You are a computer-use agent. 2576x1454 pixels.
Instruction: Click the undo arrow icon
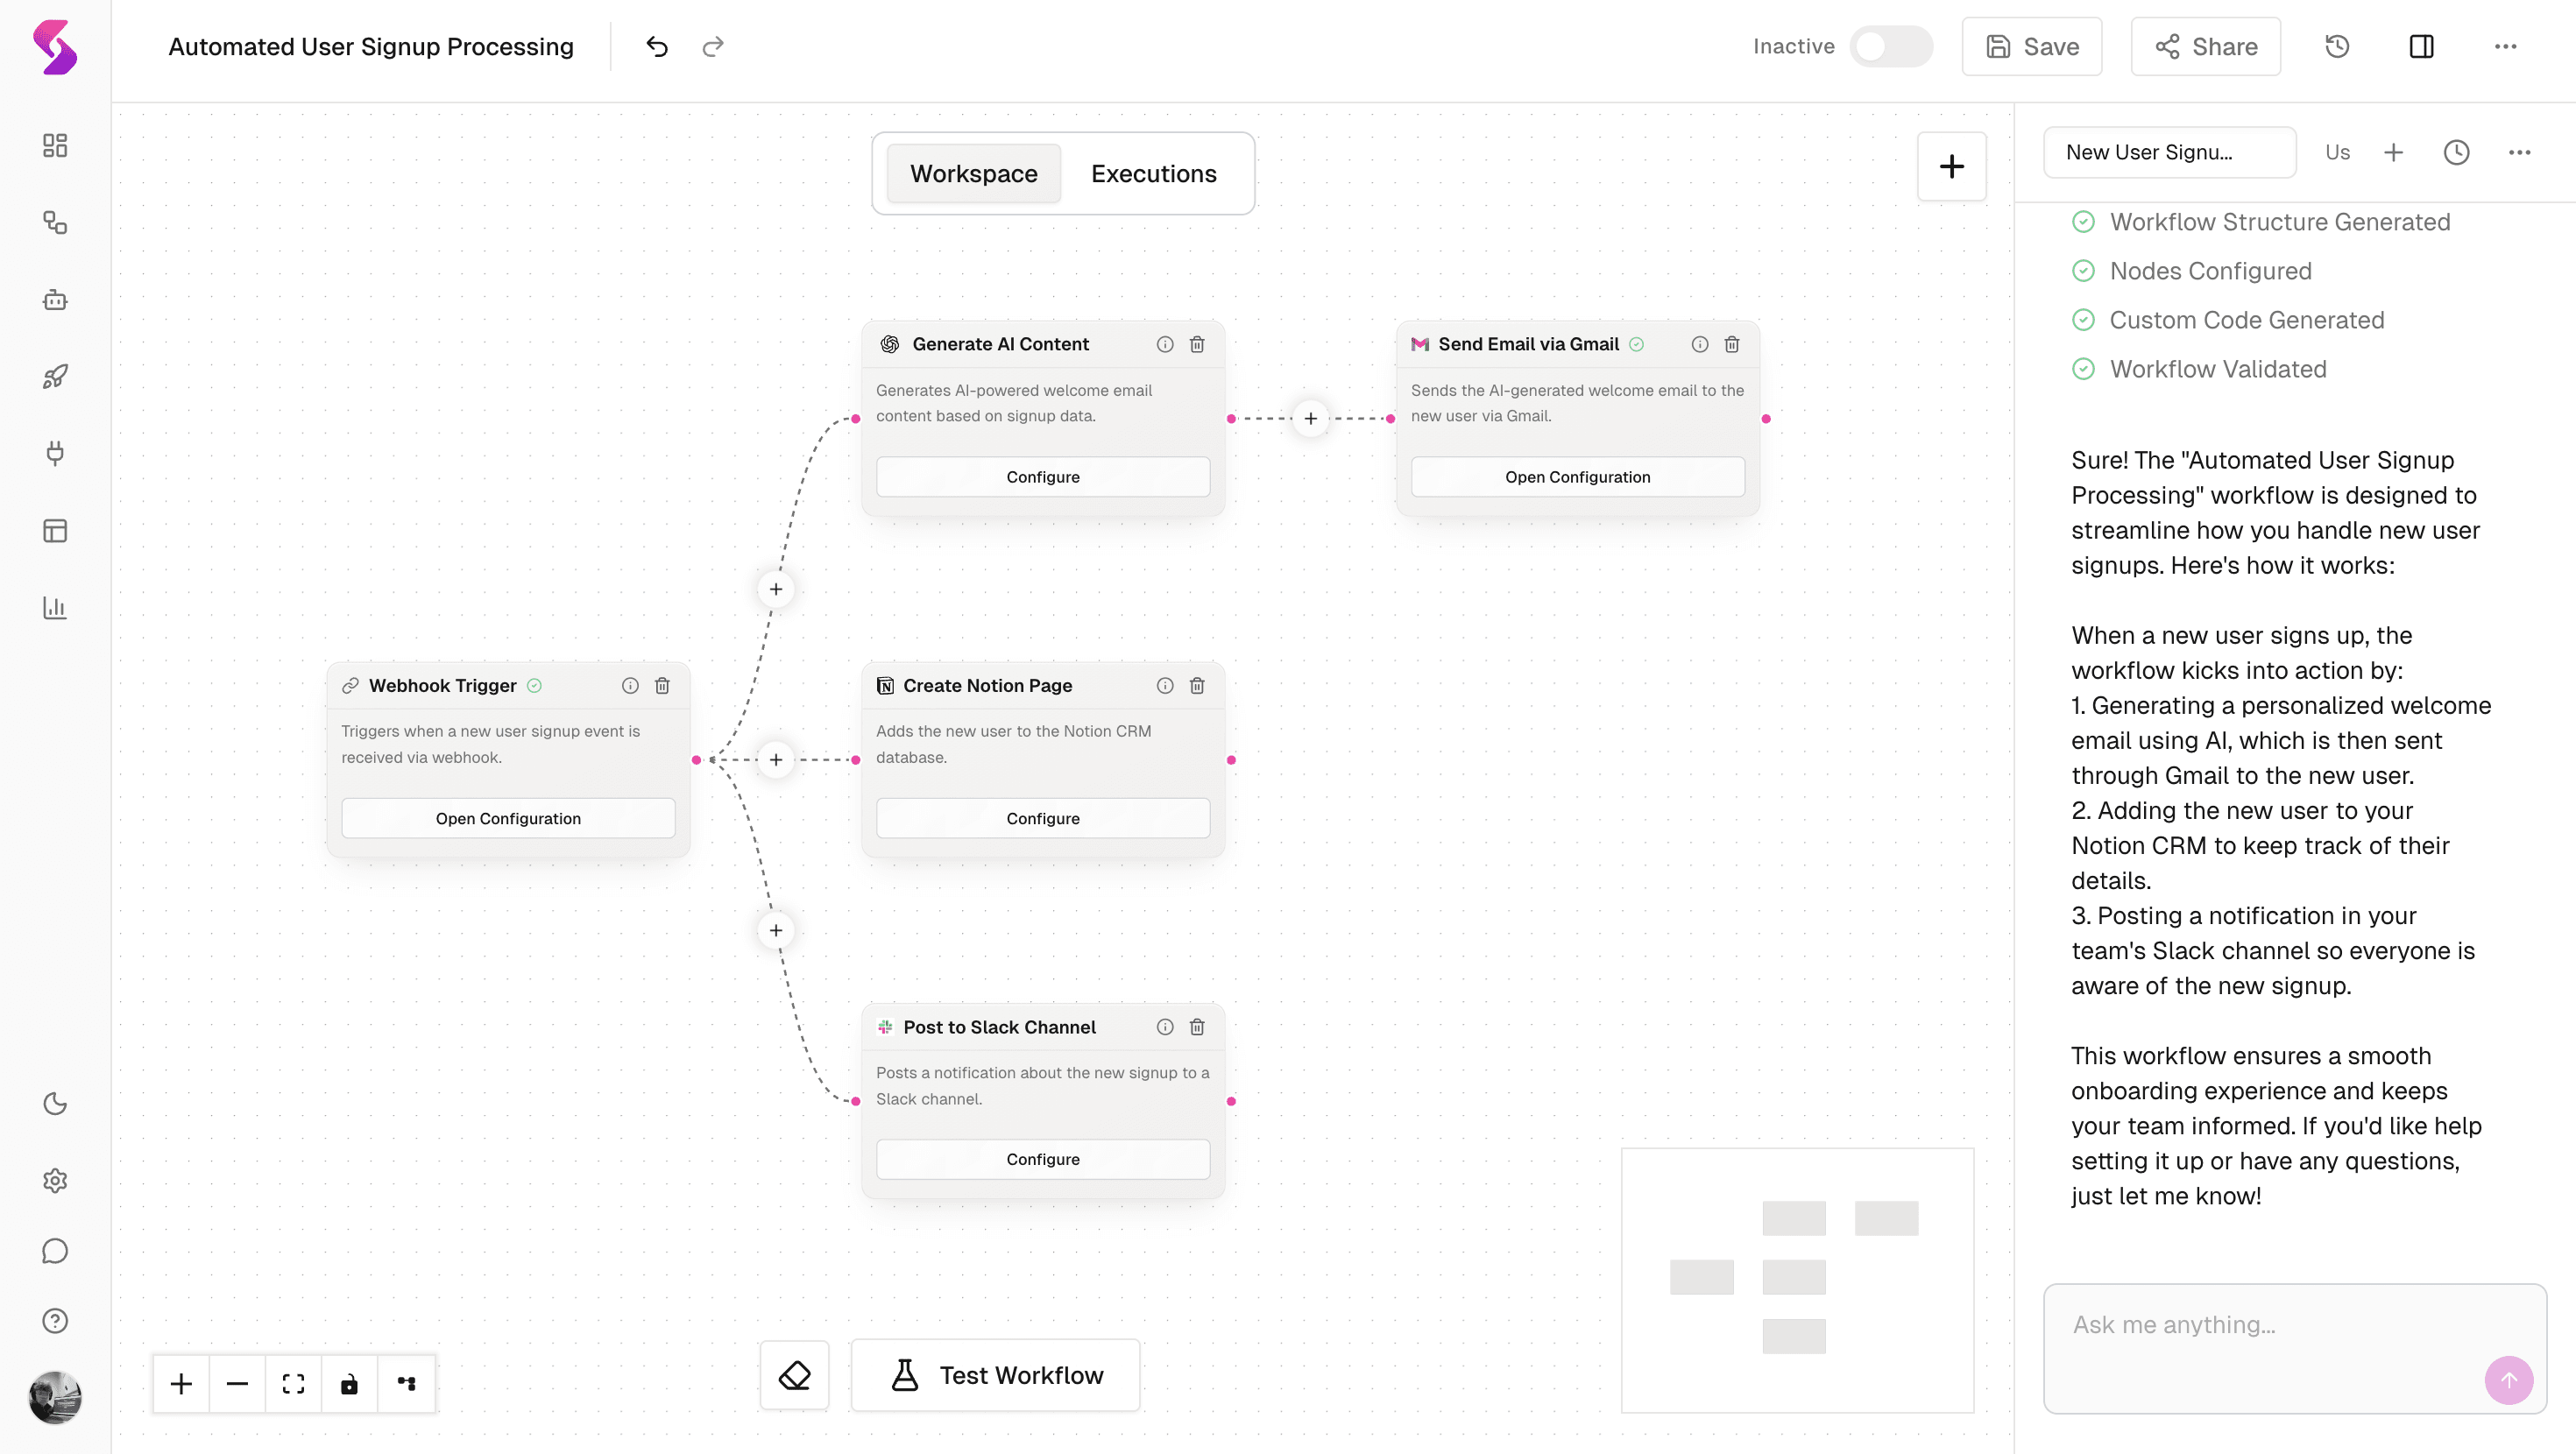click(x=657, y=46)
